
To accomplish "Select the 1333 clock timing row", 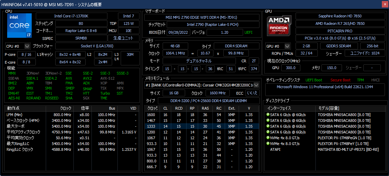I will pyautogui.click(x=202, y=126).
